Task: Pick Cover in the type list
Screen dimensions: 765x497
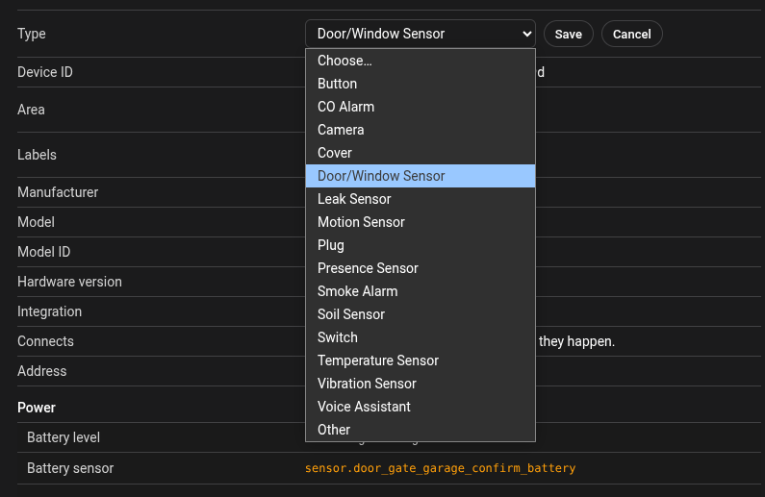Action: (421, 153)
